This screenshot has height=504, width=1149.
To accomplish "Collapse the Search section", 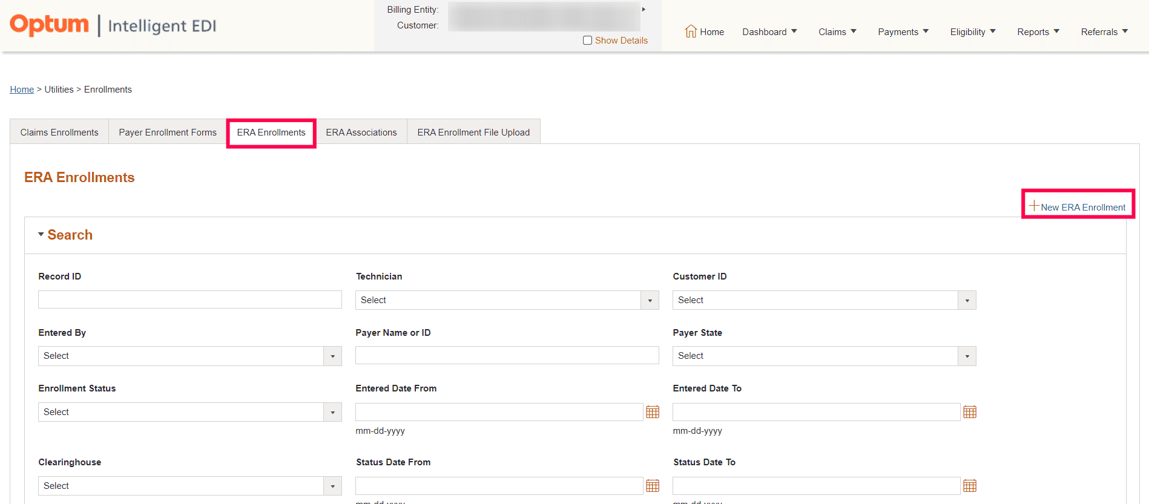I will [x=41, y=235].
